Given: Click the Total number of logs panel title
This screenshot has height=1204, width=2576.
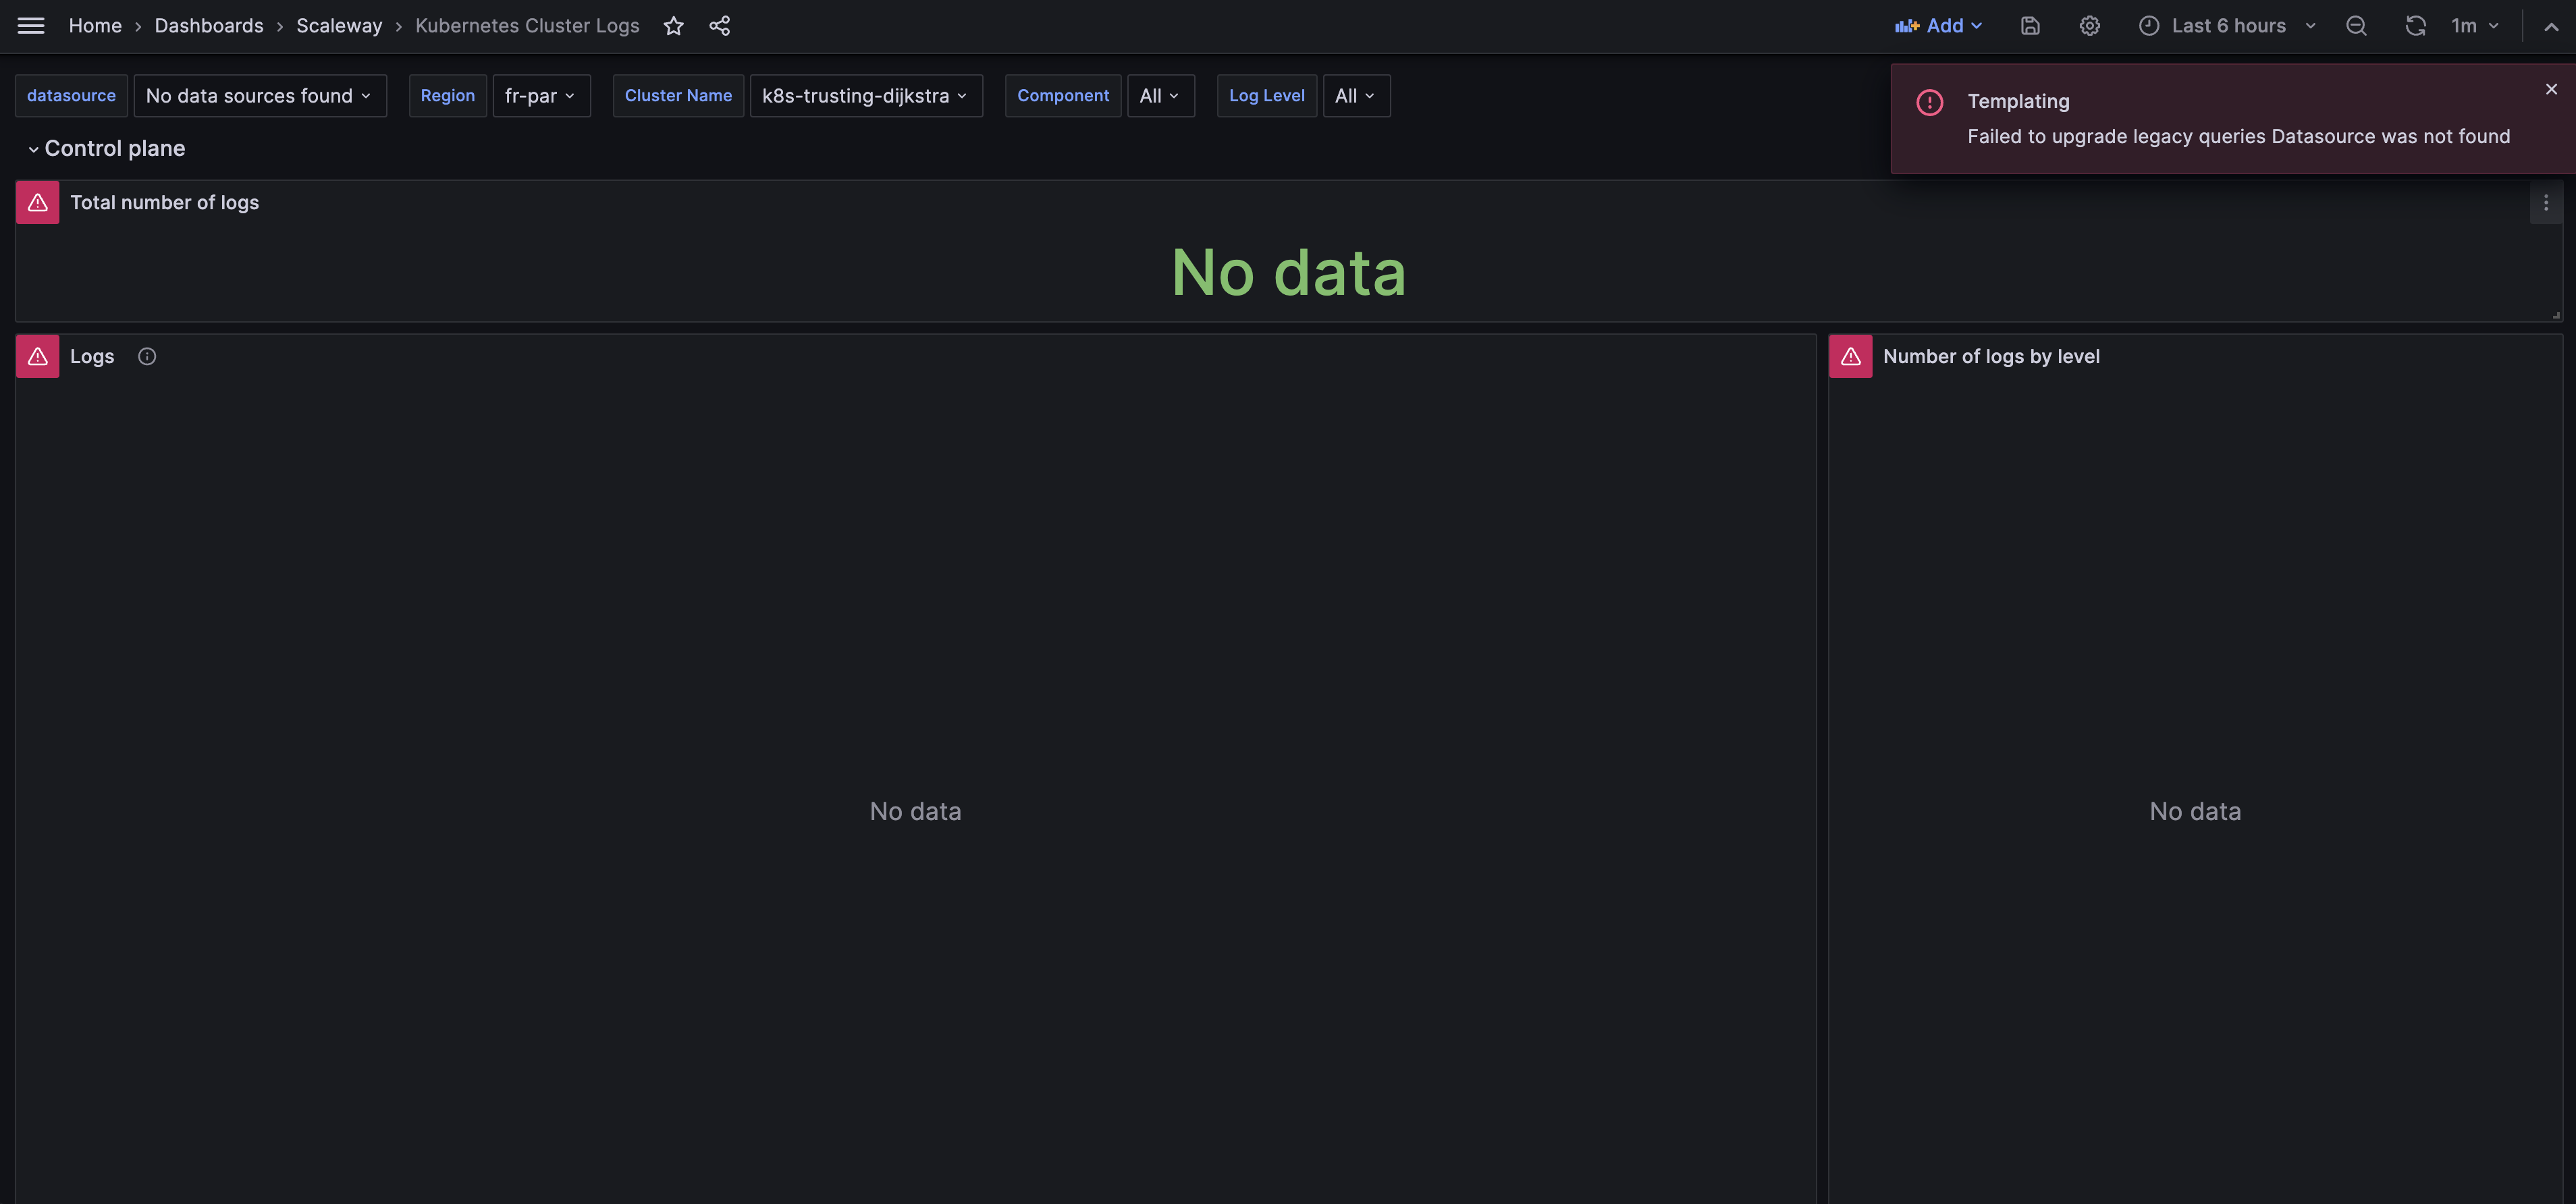Looking at the screenshot, I should click(x=164, y=203).
